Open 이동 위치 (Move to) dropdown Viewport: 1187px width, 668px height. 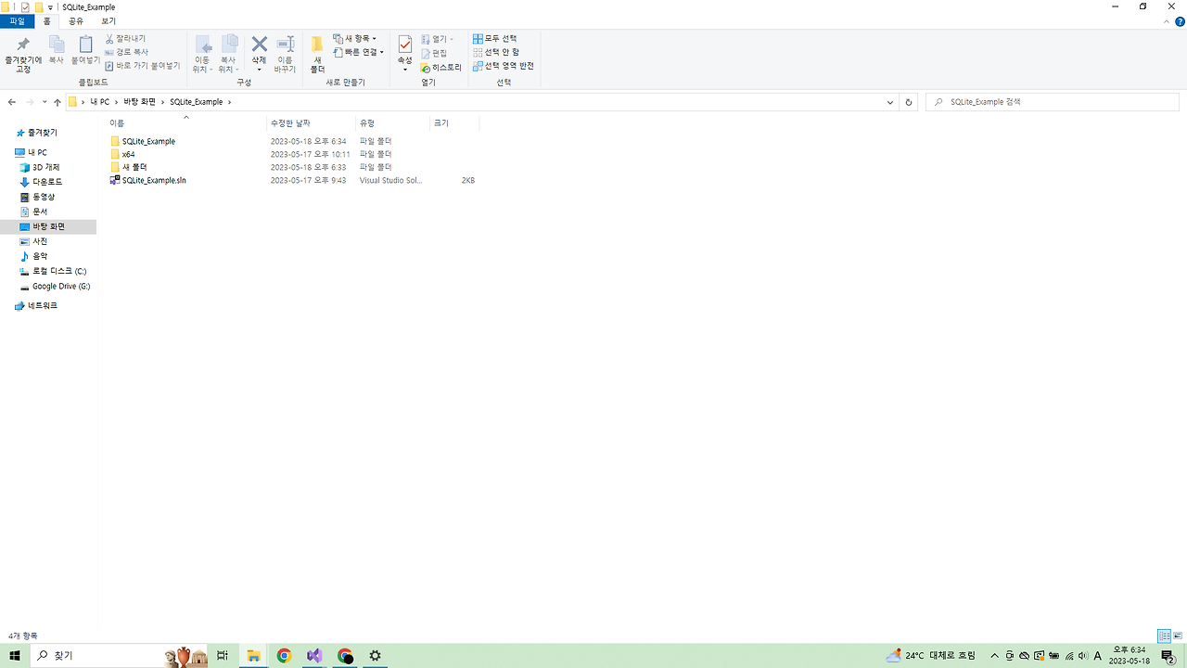tap(201, 55)
